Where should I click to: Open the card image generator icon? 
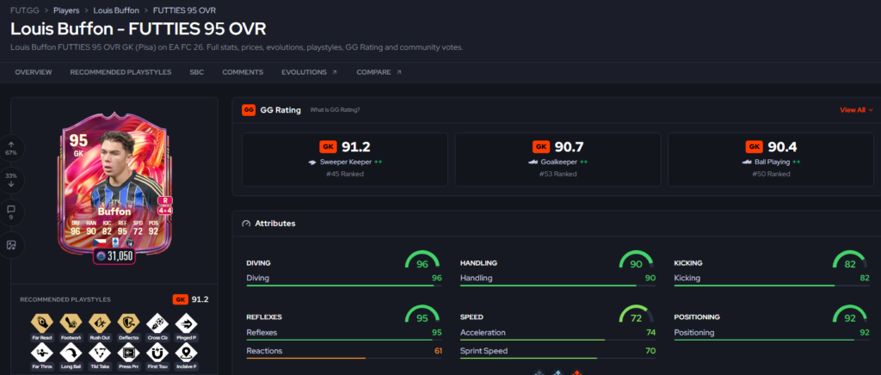click(11, 245)
